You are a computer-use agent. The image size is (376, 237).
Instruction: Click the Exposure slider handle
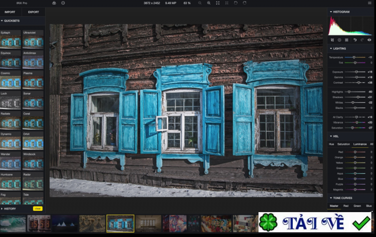357,72
